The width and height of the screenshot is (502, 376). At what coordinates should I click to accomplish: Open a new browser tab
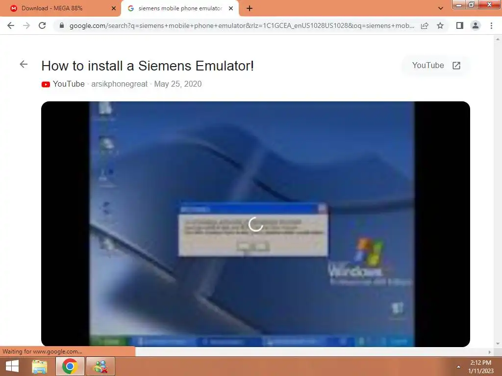[250, 8]
